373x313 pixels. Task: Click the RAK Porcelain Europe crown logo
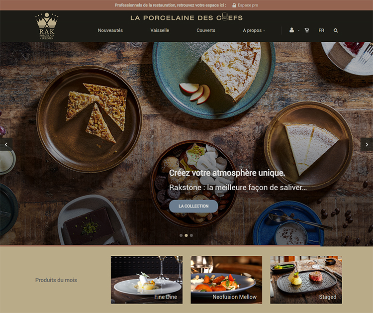(47, 26)
